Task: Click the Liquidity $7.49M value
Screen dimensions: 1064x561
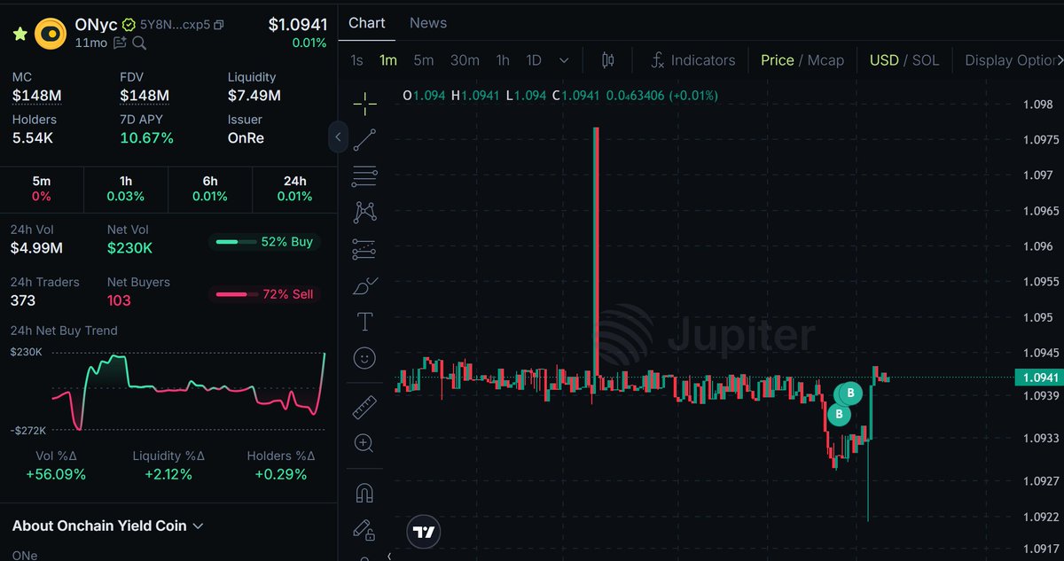Action: pyautogui.click(x=254, y=95)
